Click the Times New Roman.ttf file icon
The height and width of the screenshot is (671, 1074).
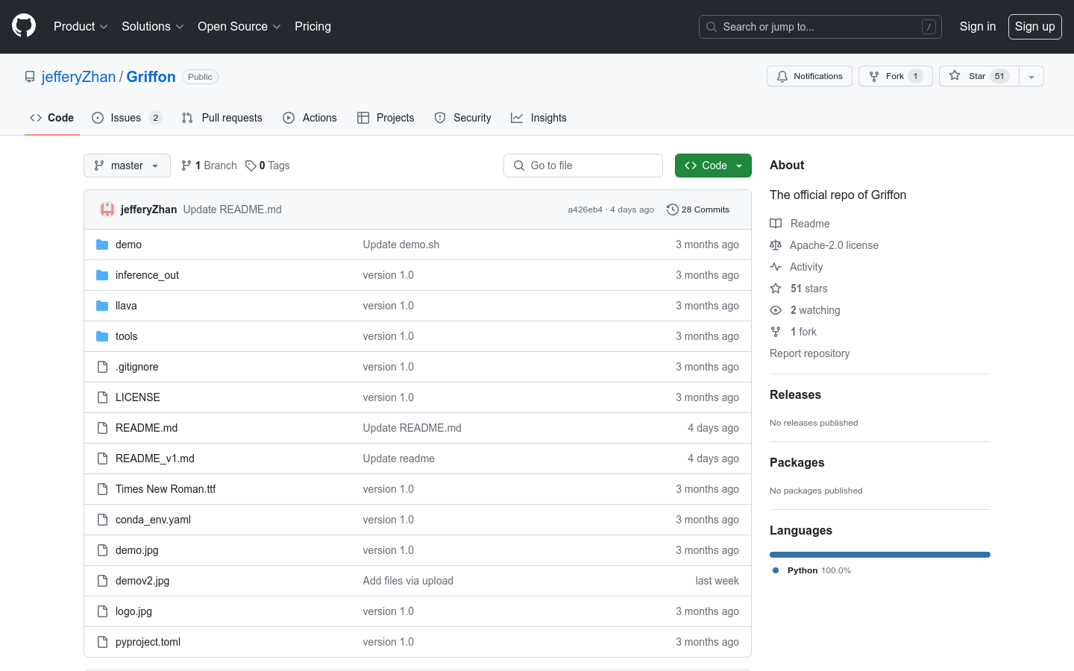click(102, 489)
